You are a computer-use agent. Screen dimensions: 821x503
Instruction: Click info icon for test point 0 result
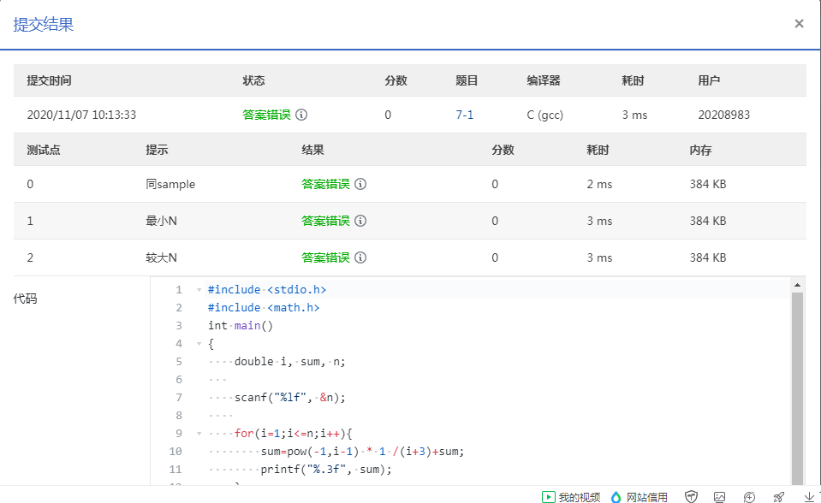tap(360, 184)
